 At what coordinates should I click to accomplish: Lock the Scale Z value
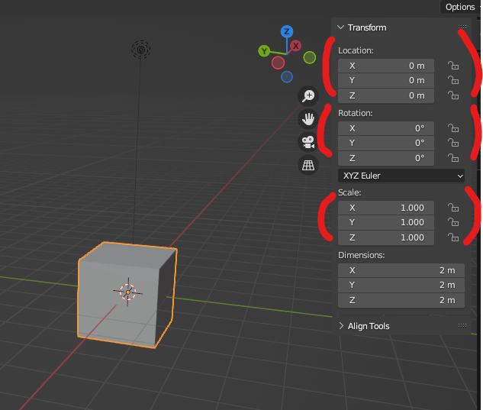pyautogui.click(x=452, y=237)
